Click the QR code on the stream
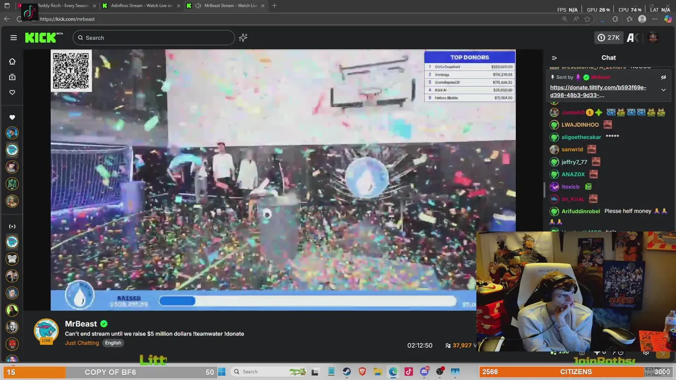 [71, 71]
